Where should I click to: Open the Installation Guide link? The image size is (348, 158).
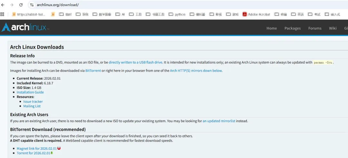[x=30, y=92]
